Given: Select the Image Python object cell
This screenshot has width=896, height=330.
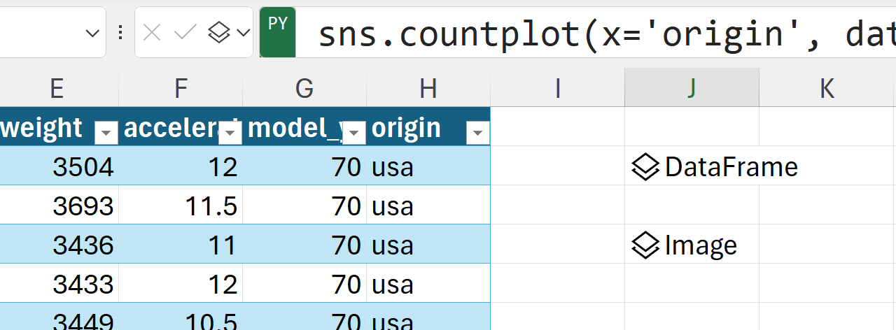Looking at the screenshot, I should (x=700, y=245).
